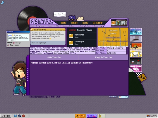Click the welcome note above the header
The image size is (158, 118).
60,14
